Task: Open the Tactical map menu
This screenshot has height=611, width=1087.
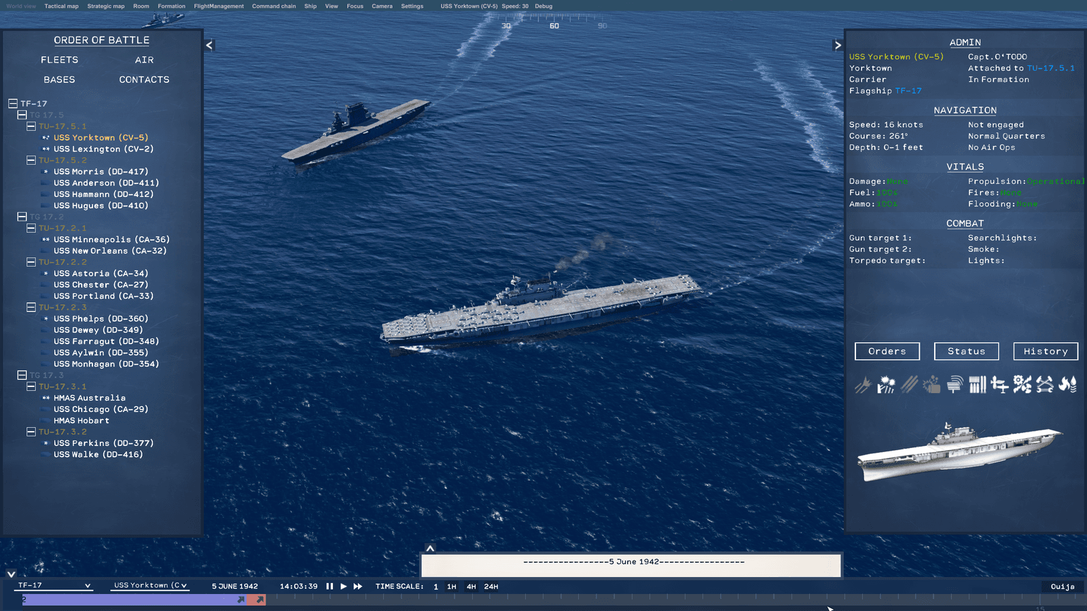Action: [x=62, y=6]
